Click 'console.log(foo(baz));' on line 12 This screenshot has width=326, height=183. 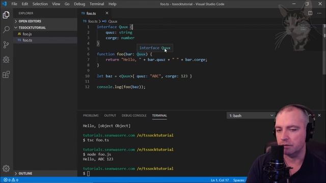pos(121,87)
